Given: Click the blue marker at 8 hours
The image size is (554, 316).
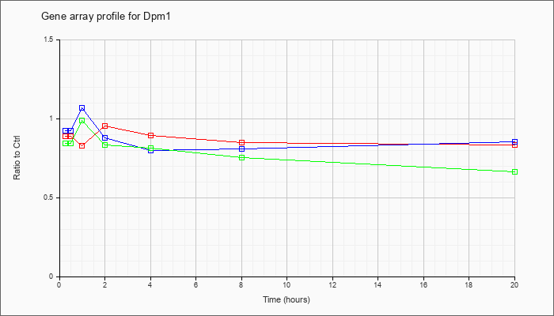Looking at the screenshot, I should [x=241, y=149].
